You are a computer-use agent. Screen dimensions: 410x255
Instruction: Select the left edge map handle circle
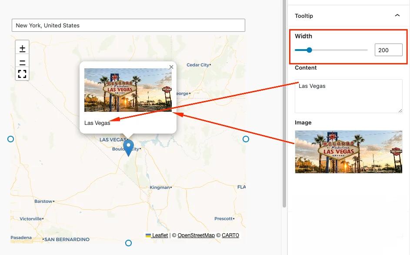10,139
